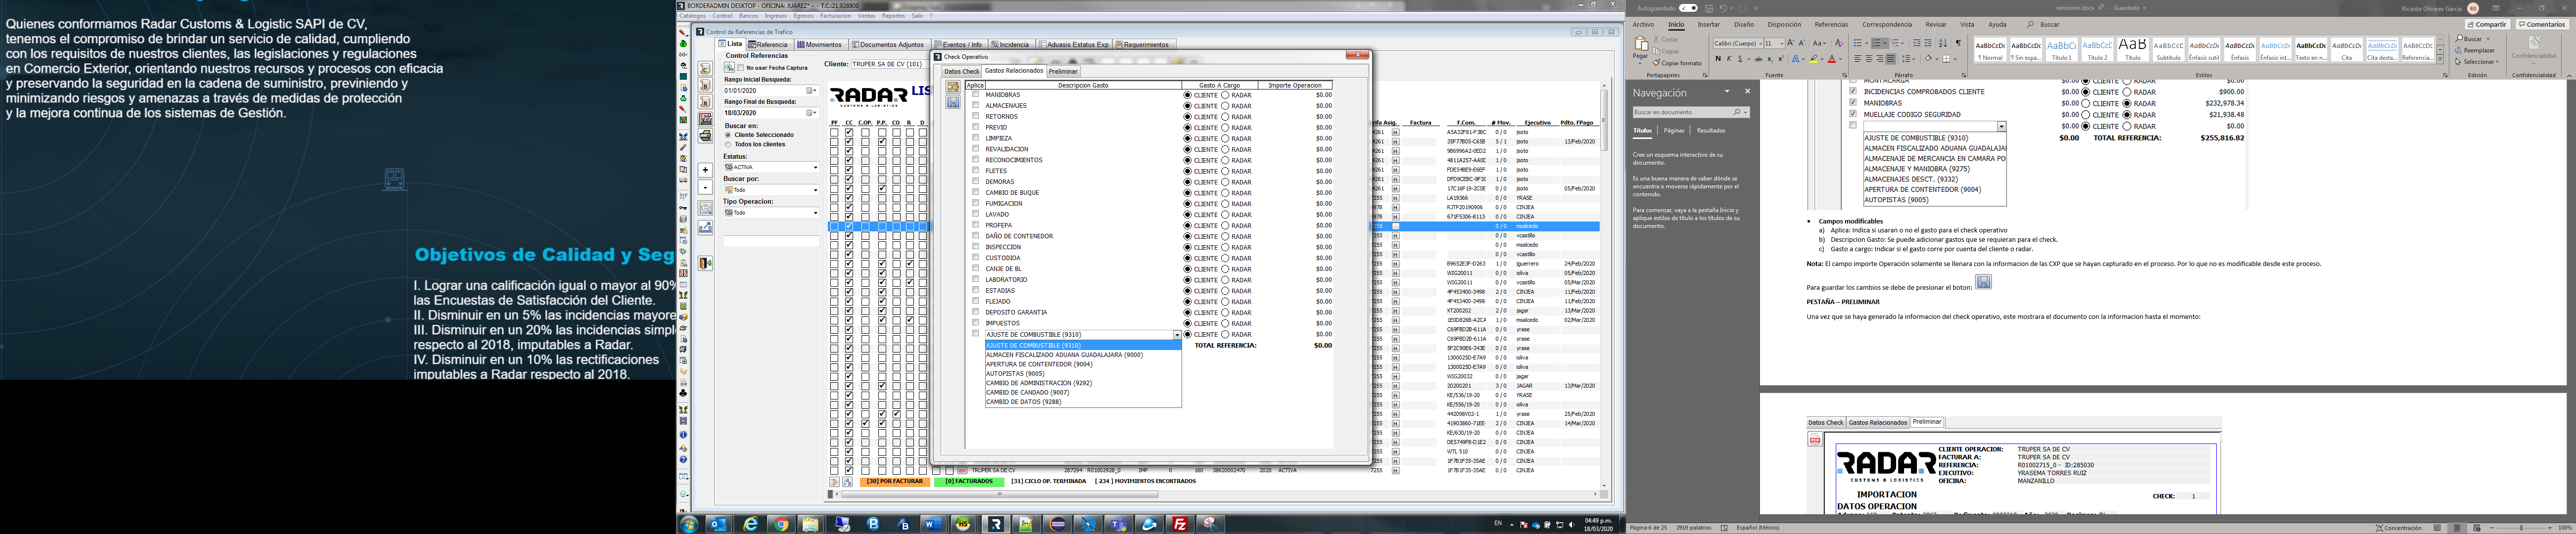The width and height of the screenshot is (2576, 534).
Task: Select RADAR radio for RETORNOS row
Action: click(1225, 117)
